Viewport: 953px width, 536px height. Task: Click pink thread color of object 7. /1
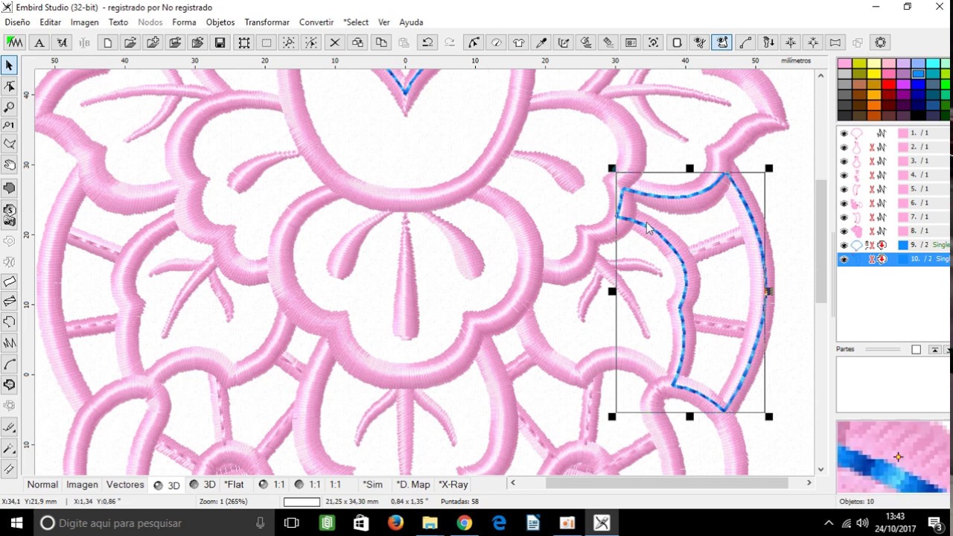(x=902, y=217)
